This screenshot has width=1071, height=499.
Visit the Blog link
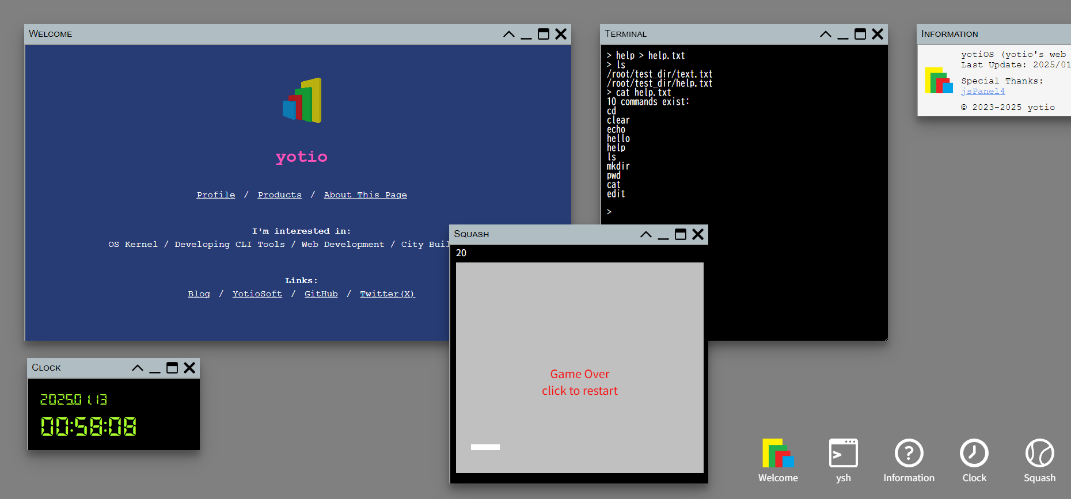click(199, 294)
